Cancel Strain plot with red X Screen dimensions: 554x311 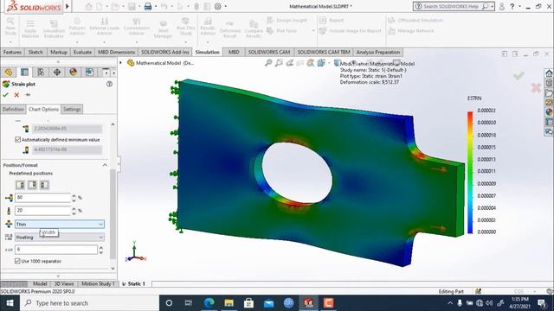tap(16, 95)
